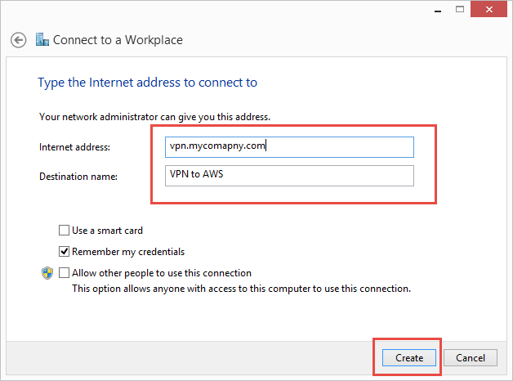Uncheck Remember my credentials

(65, 252)
